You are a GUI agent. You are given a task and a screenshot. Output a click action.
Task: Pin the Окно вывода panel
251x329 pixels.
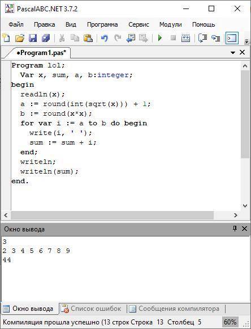click(235, 229)
